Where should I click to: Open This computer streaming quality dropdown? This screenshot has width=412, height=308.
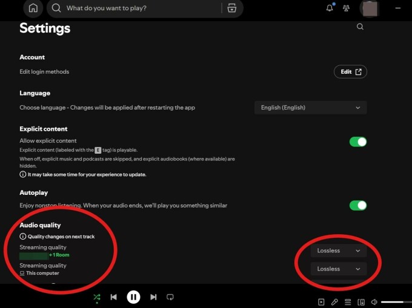338,269
